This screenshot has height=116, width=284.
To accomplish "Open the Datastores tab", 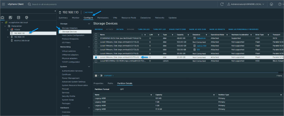I will click(x=145, y=18).
